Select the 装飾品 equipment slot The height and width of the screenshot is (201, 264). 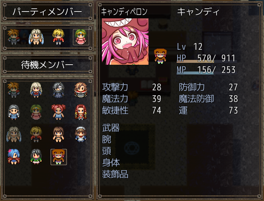point(115,174)
